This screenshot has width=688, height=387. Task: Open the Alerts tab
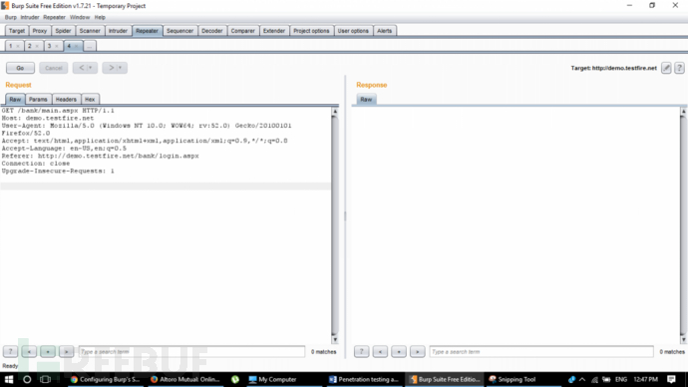pos(384,31)
